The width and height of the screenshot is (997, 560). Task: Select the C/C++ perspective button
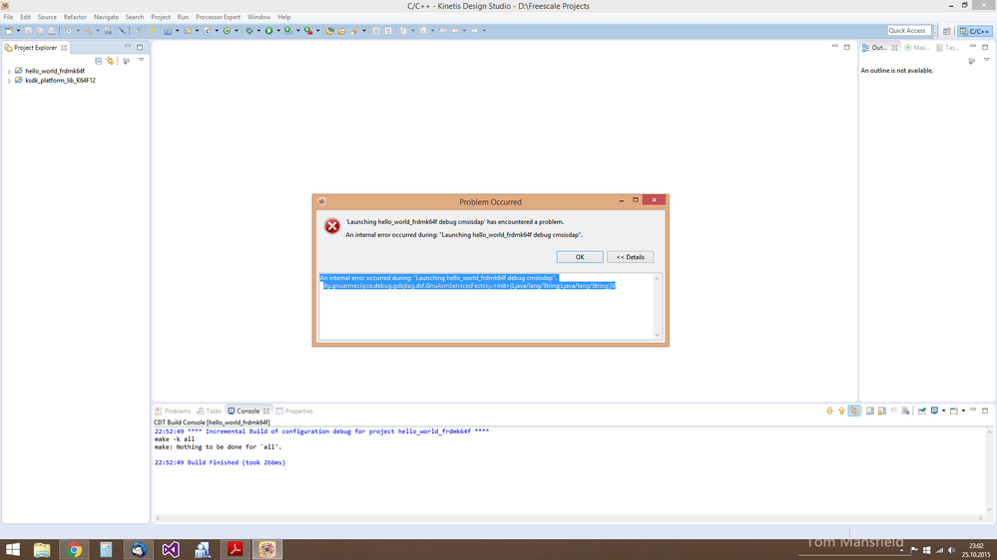coord(975,31)
